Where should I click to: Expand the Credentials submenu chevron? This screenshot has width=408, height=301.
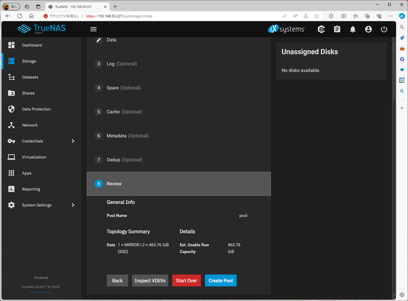coord(73,141)
